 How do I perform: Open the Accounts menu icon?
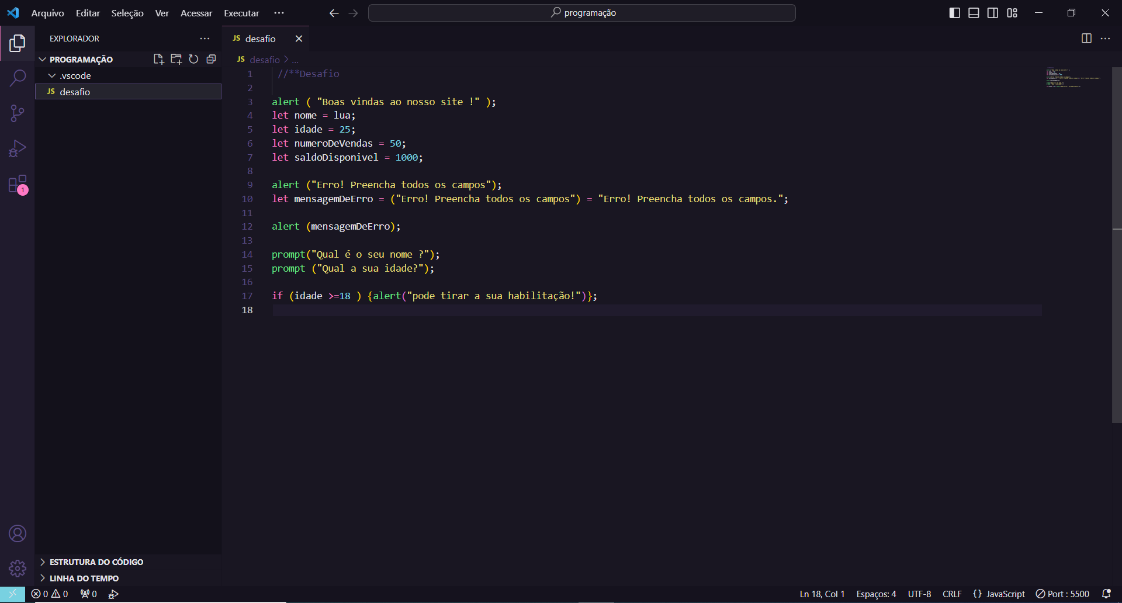tap(18, 533)
